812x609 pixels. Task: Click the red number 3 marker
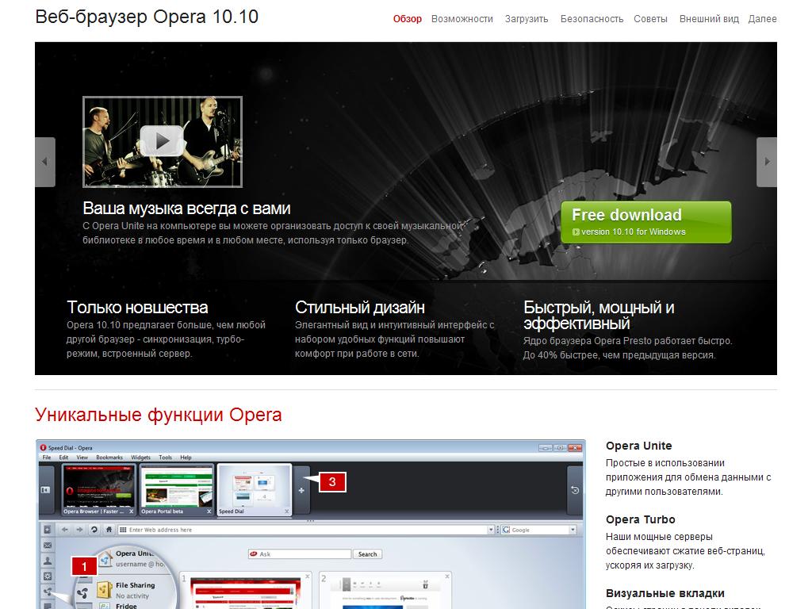click(332, 481)
